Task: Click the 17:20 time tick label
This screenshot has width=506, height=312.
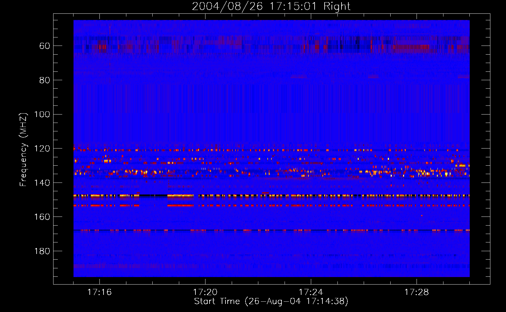Action: click(205, 292)
